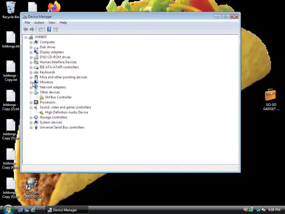Expand the Human Interface Devices category
The image size is (285, 214).
31,62
